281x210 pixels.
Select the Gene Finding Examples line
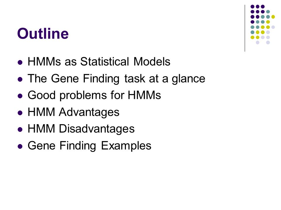89,146
